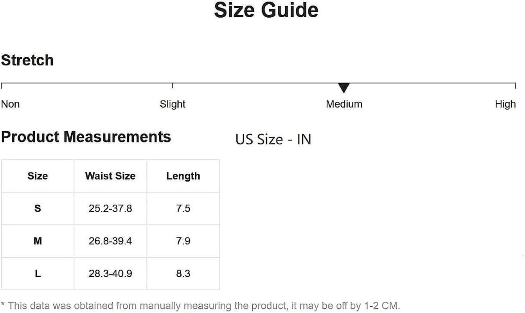
Task: Select the Slight stretch label
Action: coord(173,104)
